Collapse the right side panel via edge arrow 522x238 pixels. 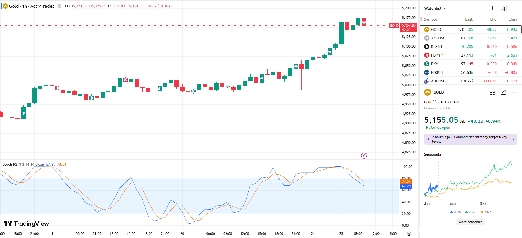point(420,229)
